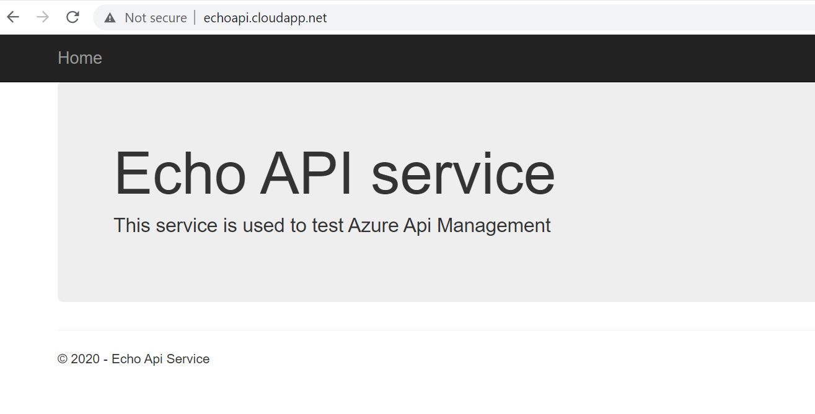Click the browser back arrow
This screenshot has width=815, height=414.
tap(13, 17)
